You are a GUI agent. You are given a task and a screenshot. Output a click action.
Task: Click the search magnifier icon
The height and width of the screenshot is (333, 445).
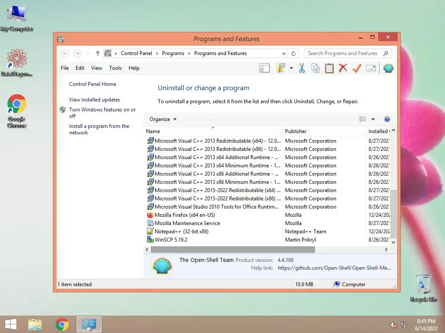385,53
